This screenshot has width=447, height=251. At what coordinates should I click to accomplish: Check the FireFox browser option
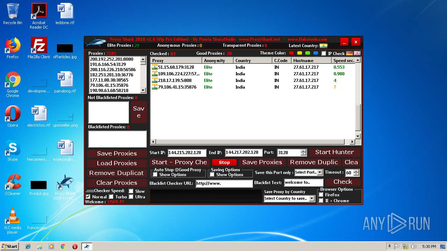click(x=321, y=195)
